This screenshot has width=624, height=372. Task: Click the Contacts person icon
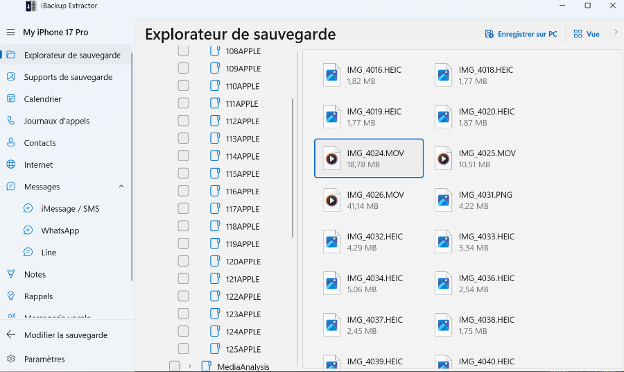pyautogui.click(x=11, y=142)
